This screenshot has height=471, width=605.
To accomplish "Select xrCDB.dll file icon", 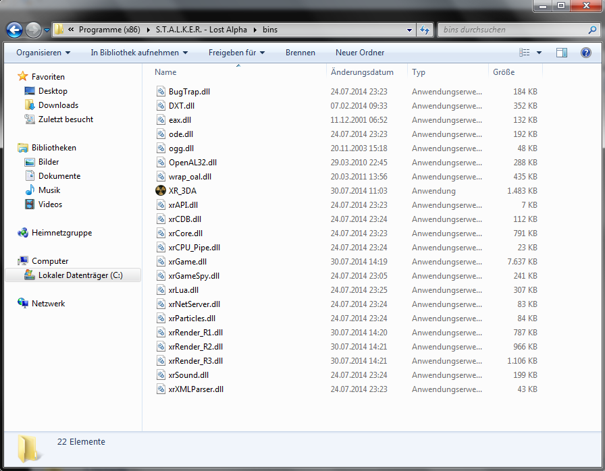I will click(x=161, y=219).
